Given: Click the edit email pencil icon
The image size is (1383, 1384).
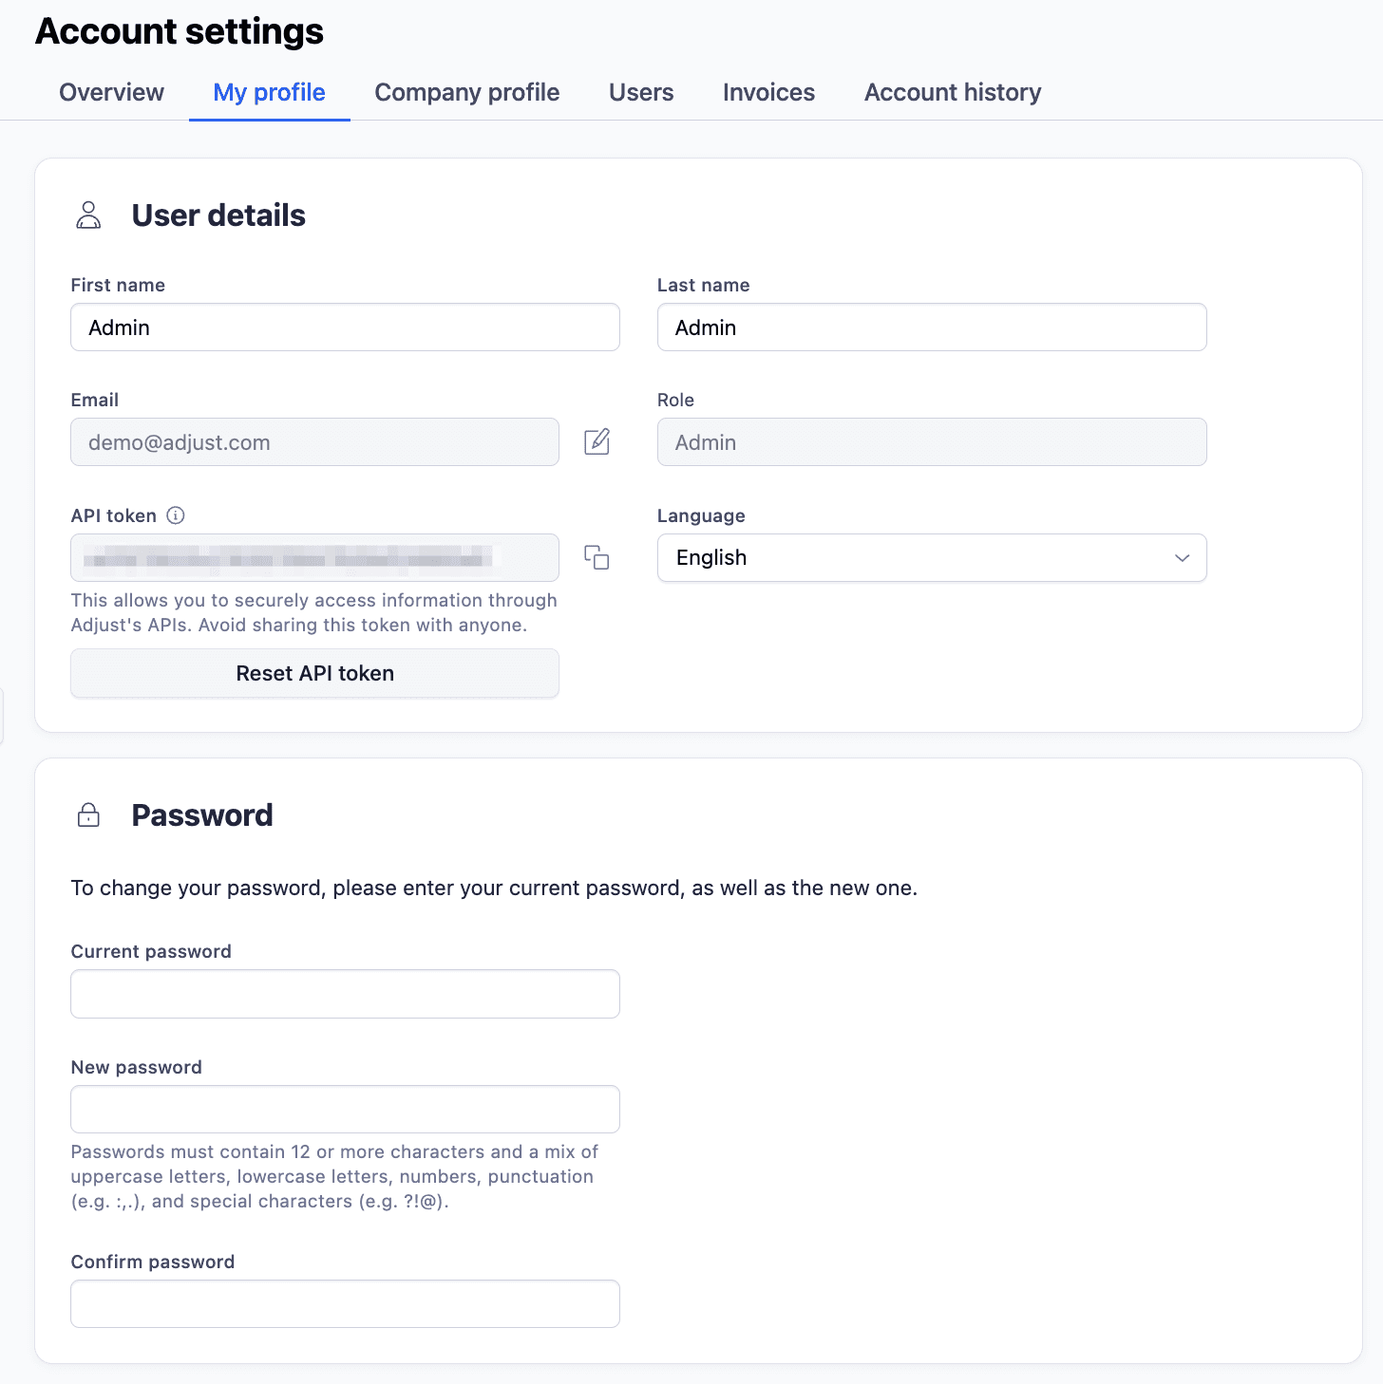Looking at the screenshot, I should point(597,441).
